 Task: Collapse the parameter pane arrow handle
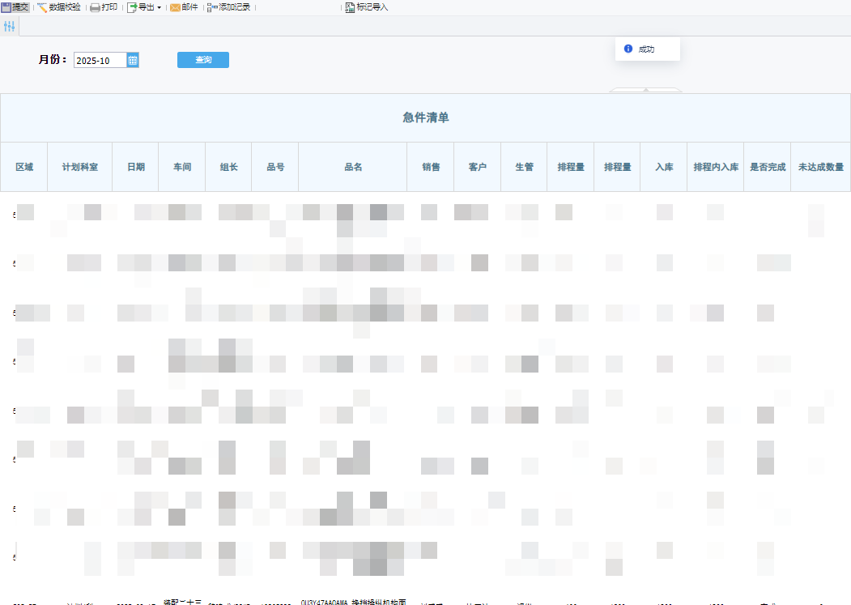pyautogui.click(x=646, y=90)
